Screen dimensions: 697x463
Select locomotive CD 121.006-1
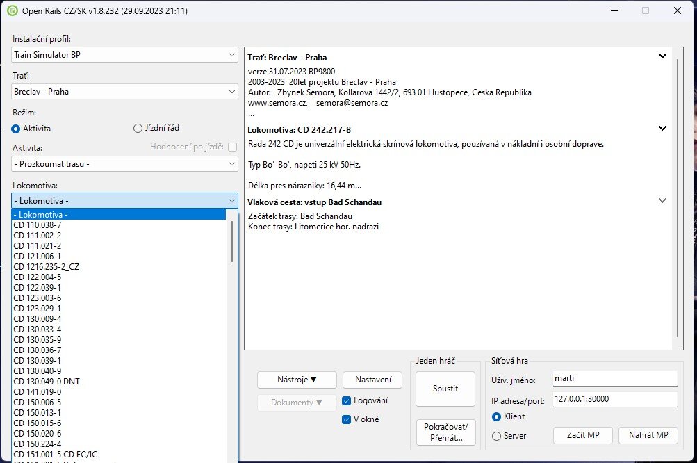[x=119, y=257]
